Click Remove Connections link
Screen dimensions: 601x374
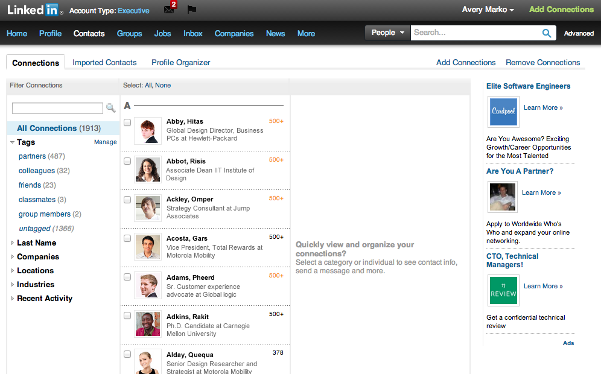pyautogui.click(x=542, y=63)
